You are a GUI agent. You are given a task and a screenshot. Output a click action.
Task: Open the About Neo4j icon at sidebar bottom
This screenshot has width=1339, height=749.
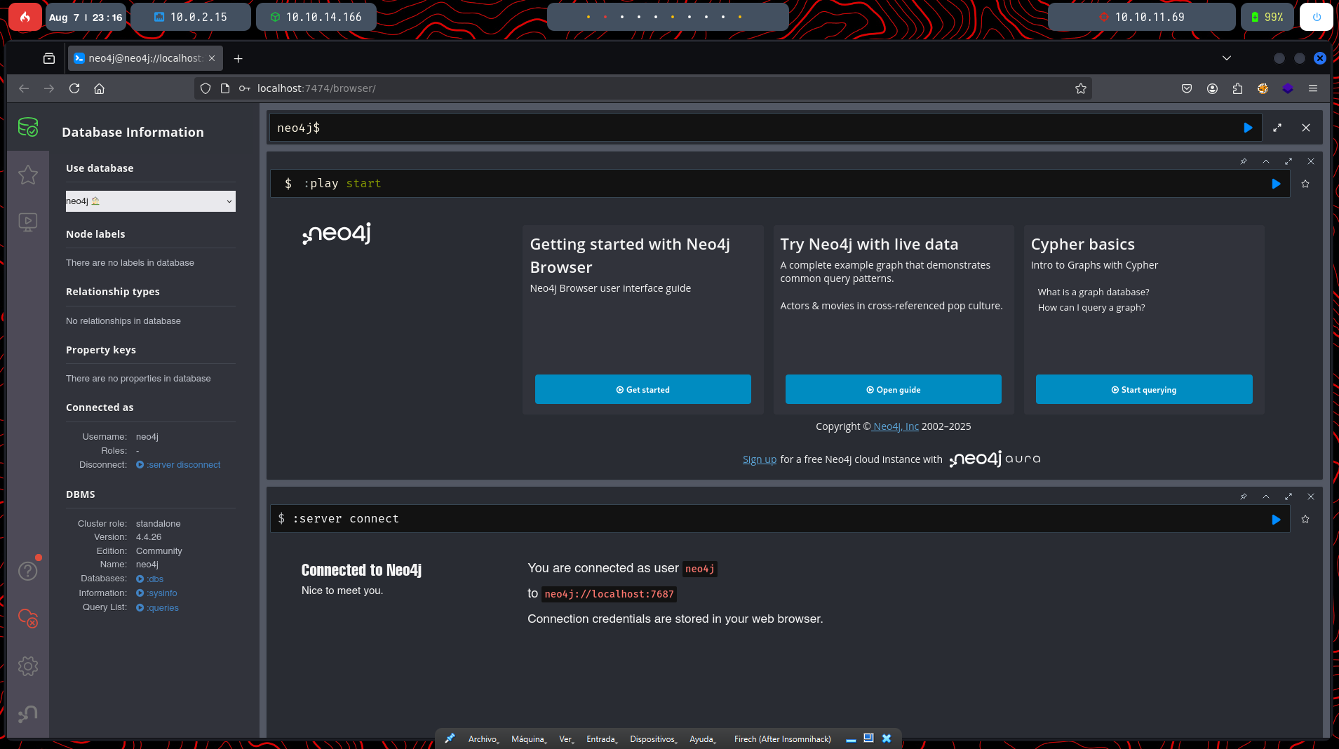tap(28, 714)
